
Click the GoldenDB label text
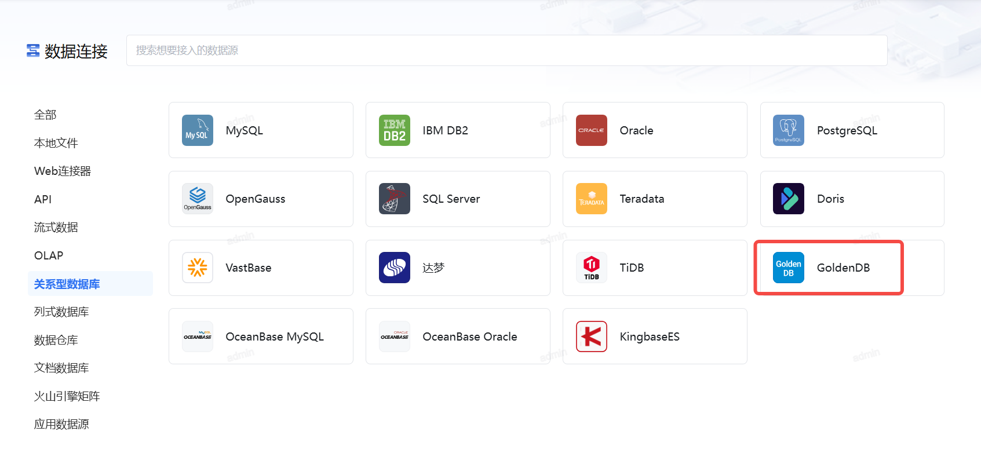(843, 268)
